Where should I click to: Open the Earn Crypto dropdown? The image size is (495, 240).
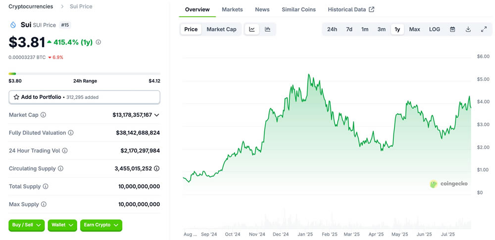101,225
